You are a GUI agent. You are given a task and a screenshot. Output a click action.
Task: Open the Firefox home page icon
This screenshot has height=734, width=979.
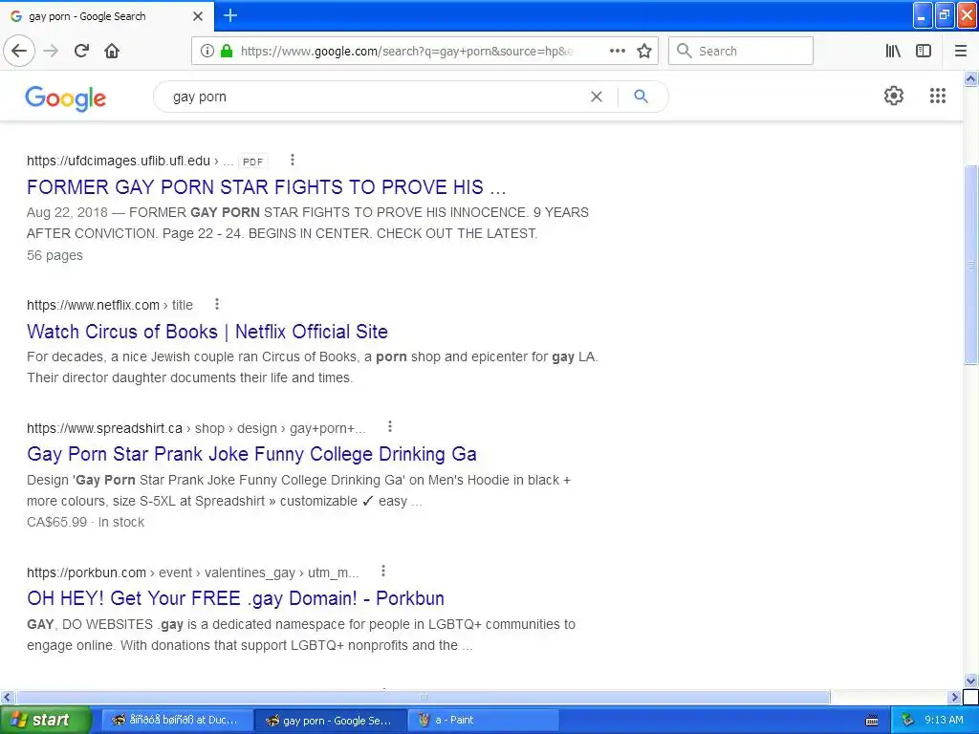click(112, 51)
